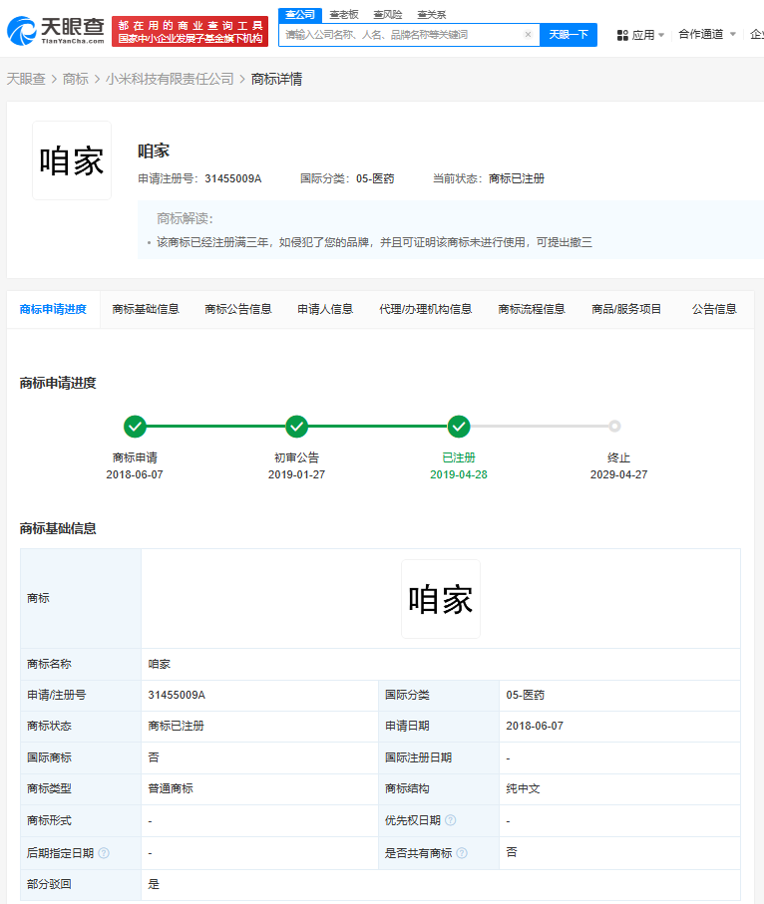Click the 终止 progress endpoint circle
Image resolution: width=764 pixels, height=904 pixels.
tap(615, 426)
